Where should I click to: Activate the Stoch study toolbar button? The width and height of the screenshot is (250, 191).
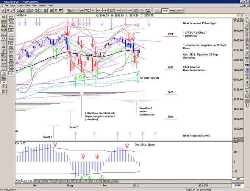coord(130,11)
